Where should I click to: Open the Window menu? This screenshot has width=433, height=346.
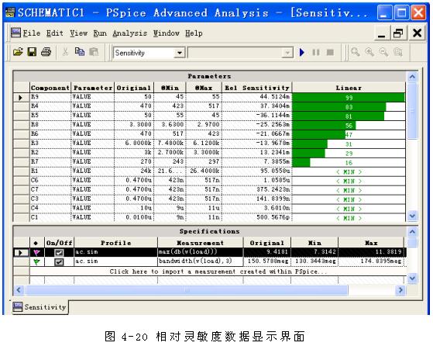pos(167,33)
